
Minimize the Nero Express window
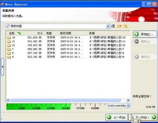pos(144,4)
